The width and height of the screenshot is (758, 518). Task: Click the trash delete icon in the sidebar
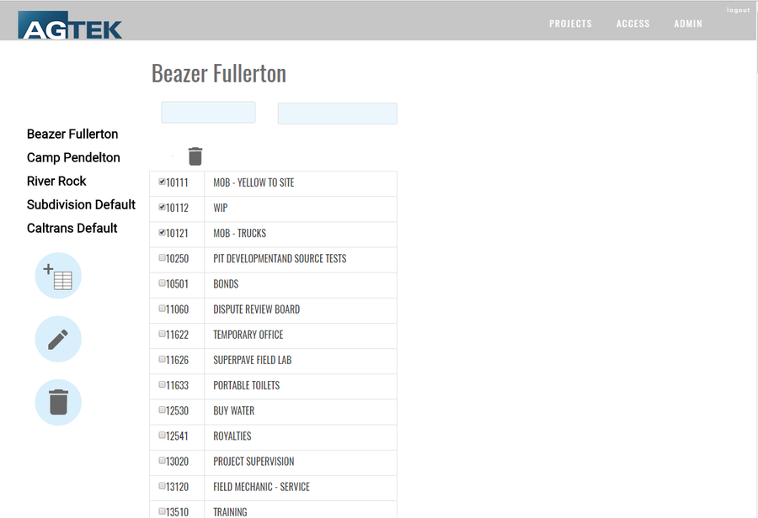pos(57,402)
